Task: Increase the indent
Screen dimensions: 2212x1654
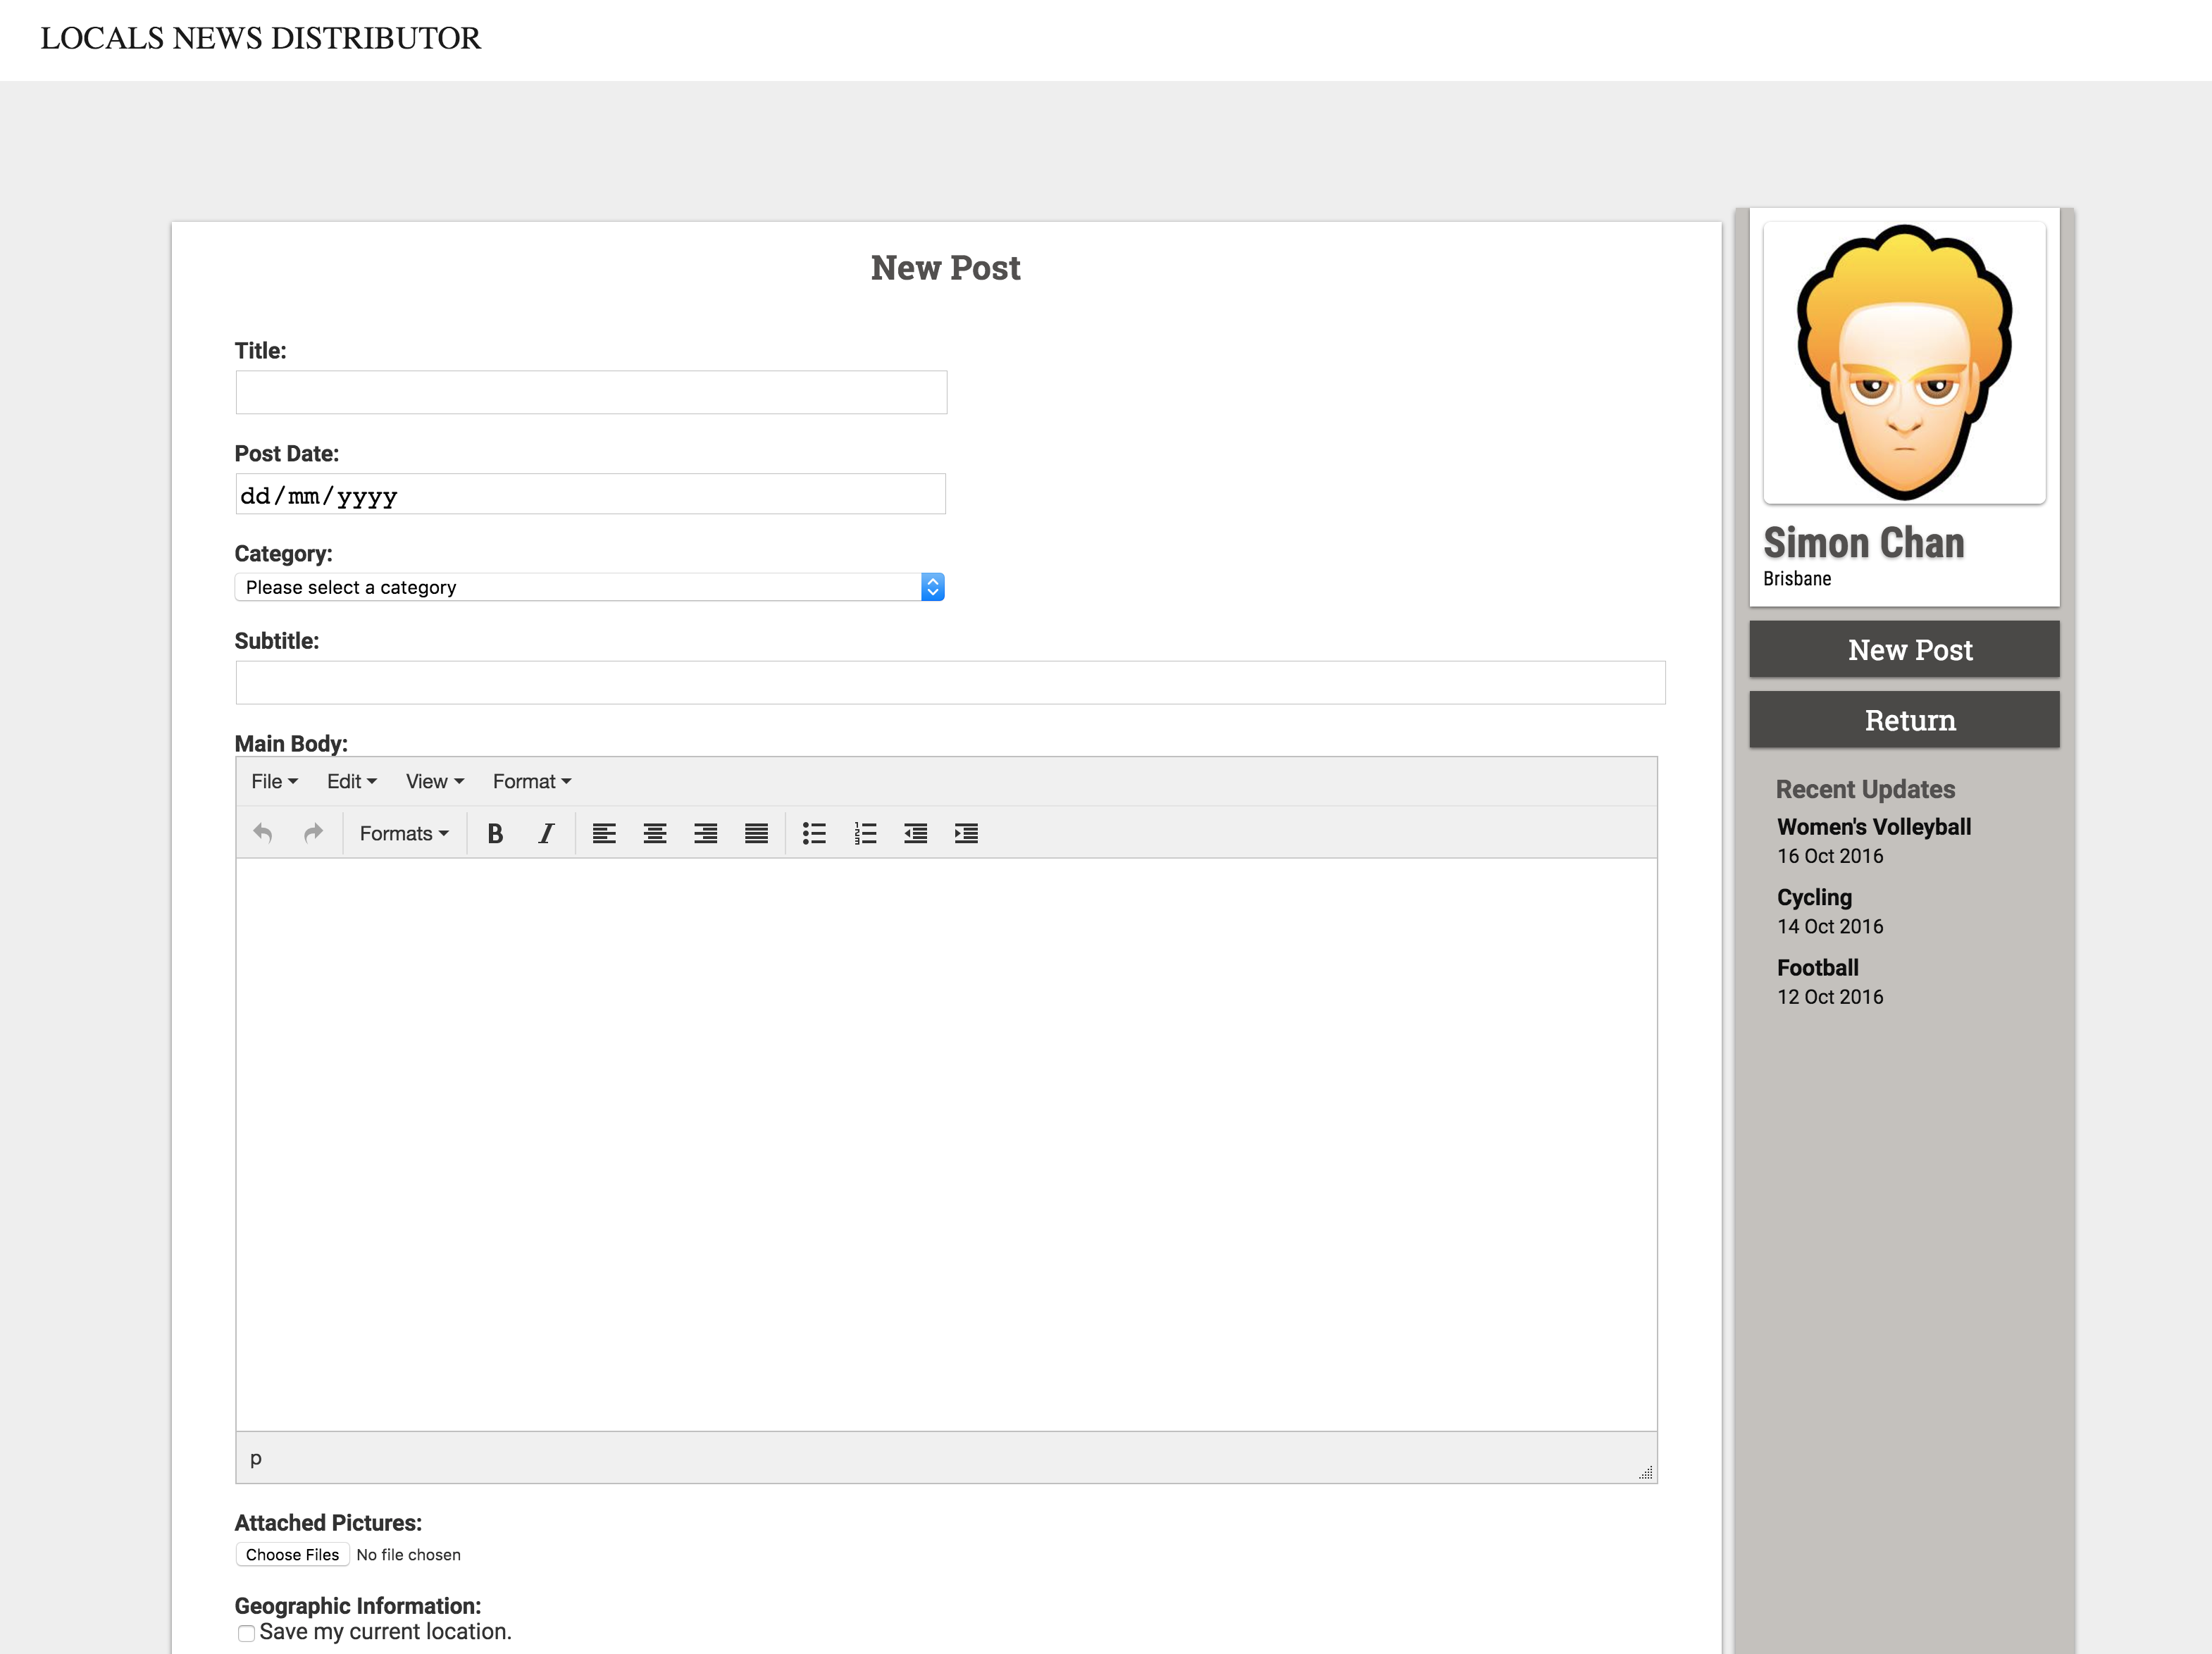Action: 966,833
